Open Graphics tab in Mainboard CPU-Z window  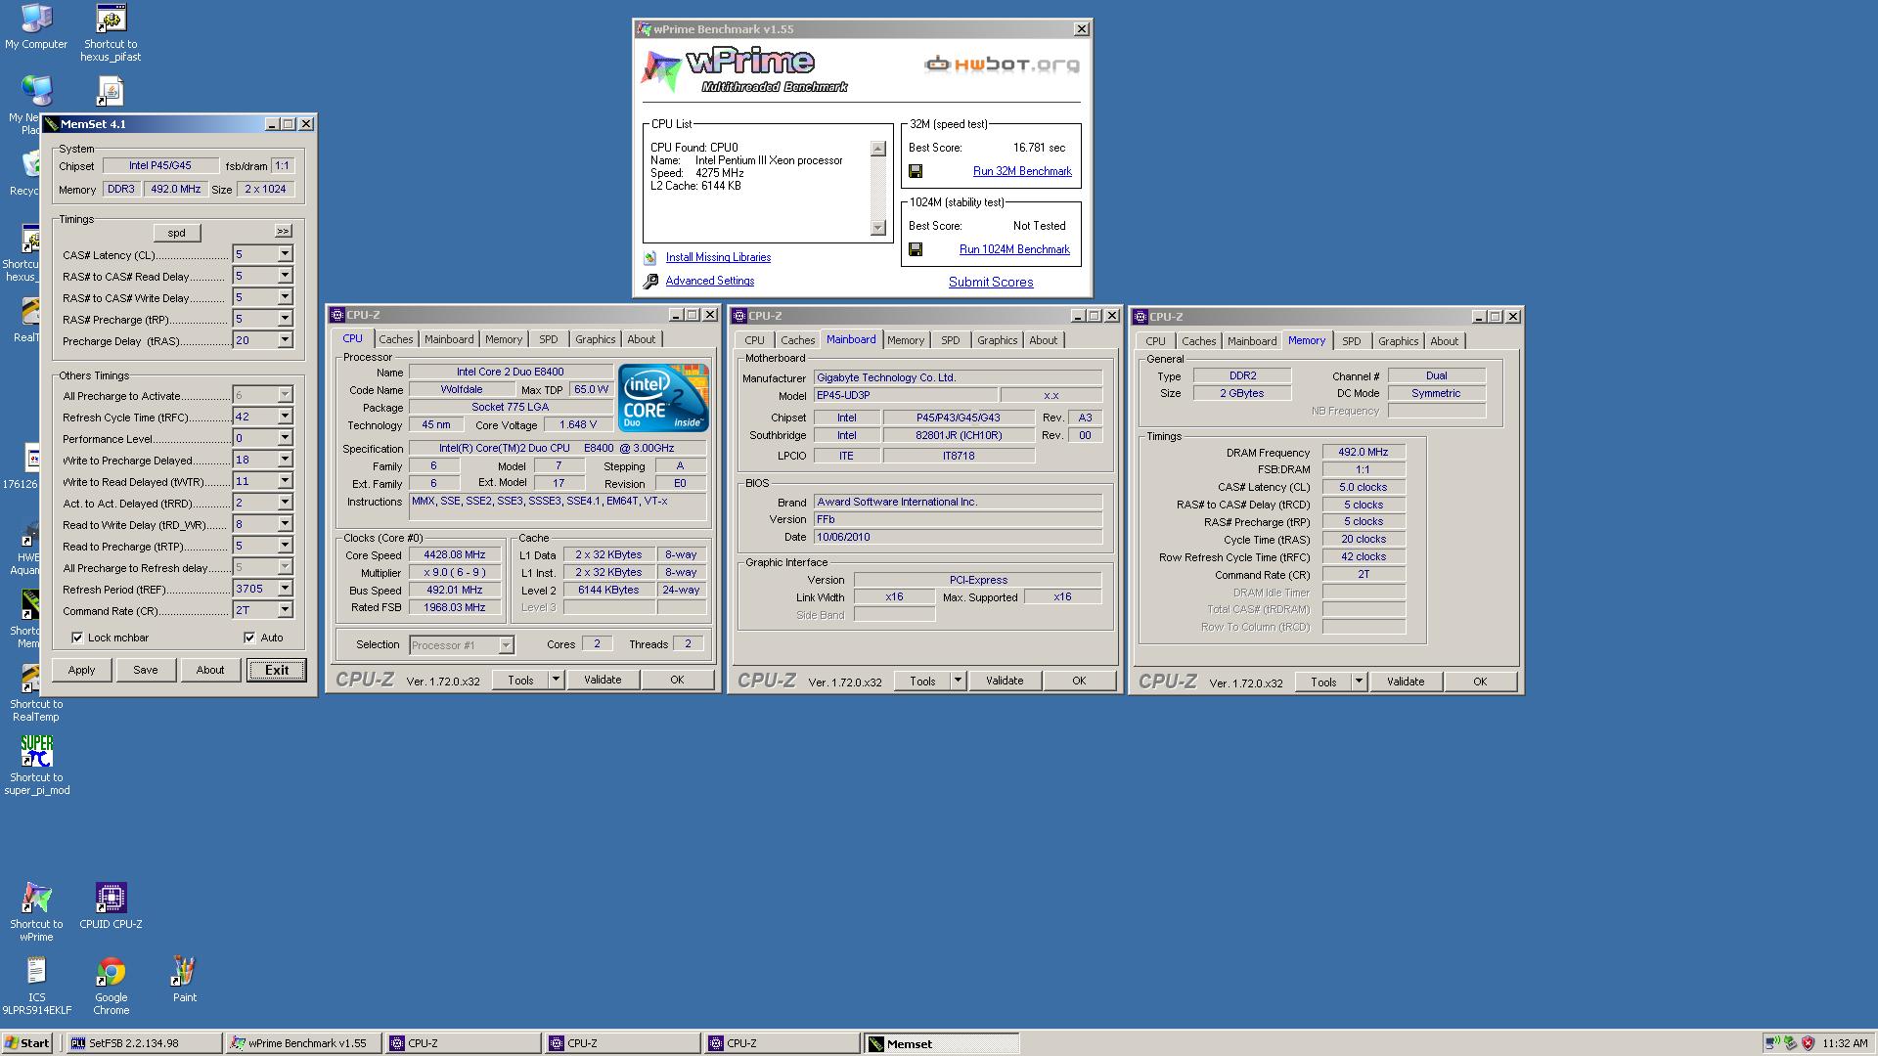click(997, 340)
